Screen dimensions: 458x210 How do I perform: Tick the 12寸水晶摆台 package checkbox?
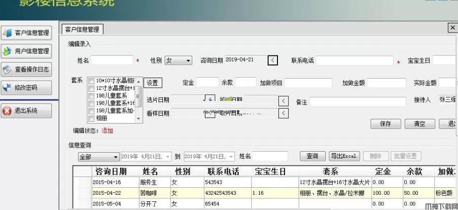pos(91,88)
